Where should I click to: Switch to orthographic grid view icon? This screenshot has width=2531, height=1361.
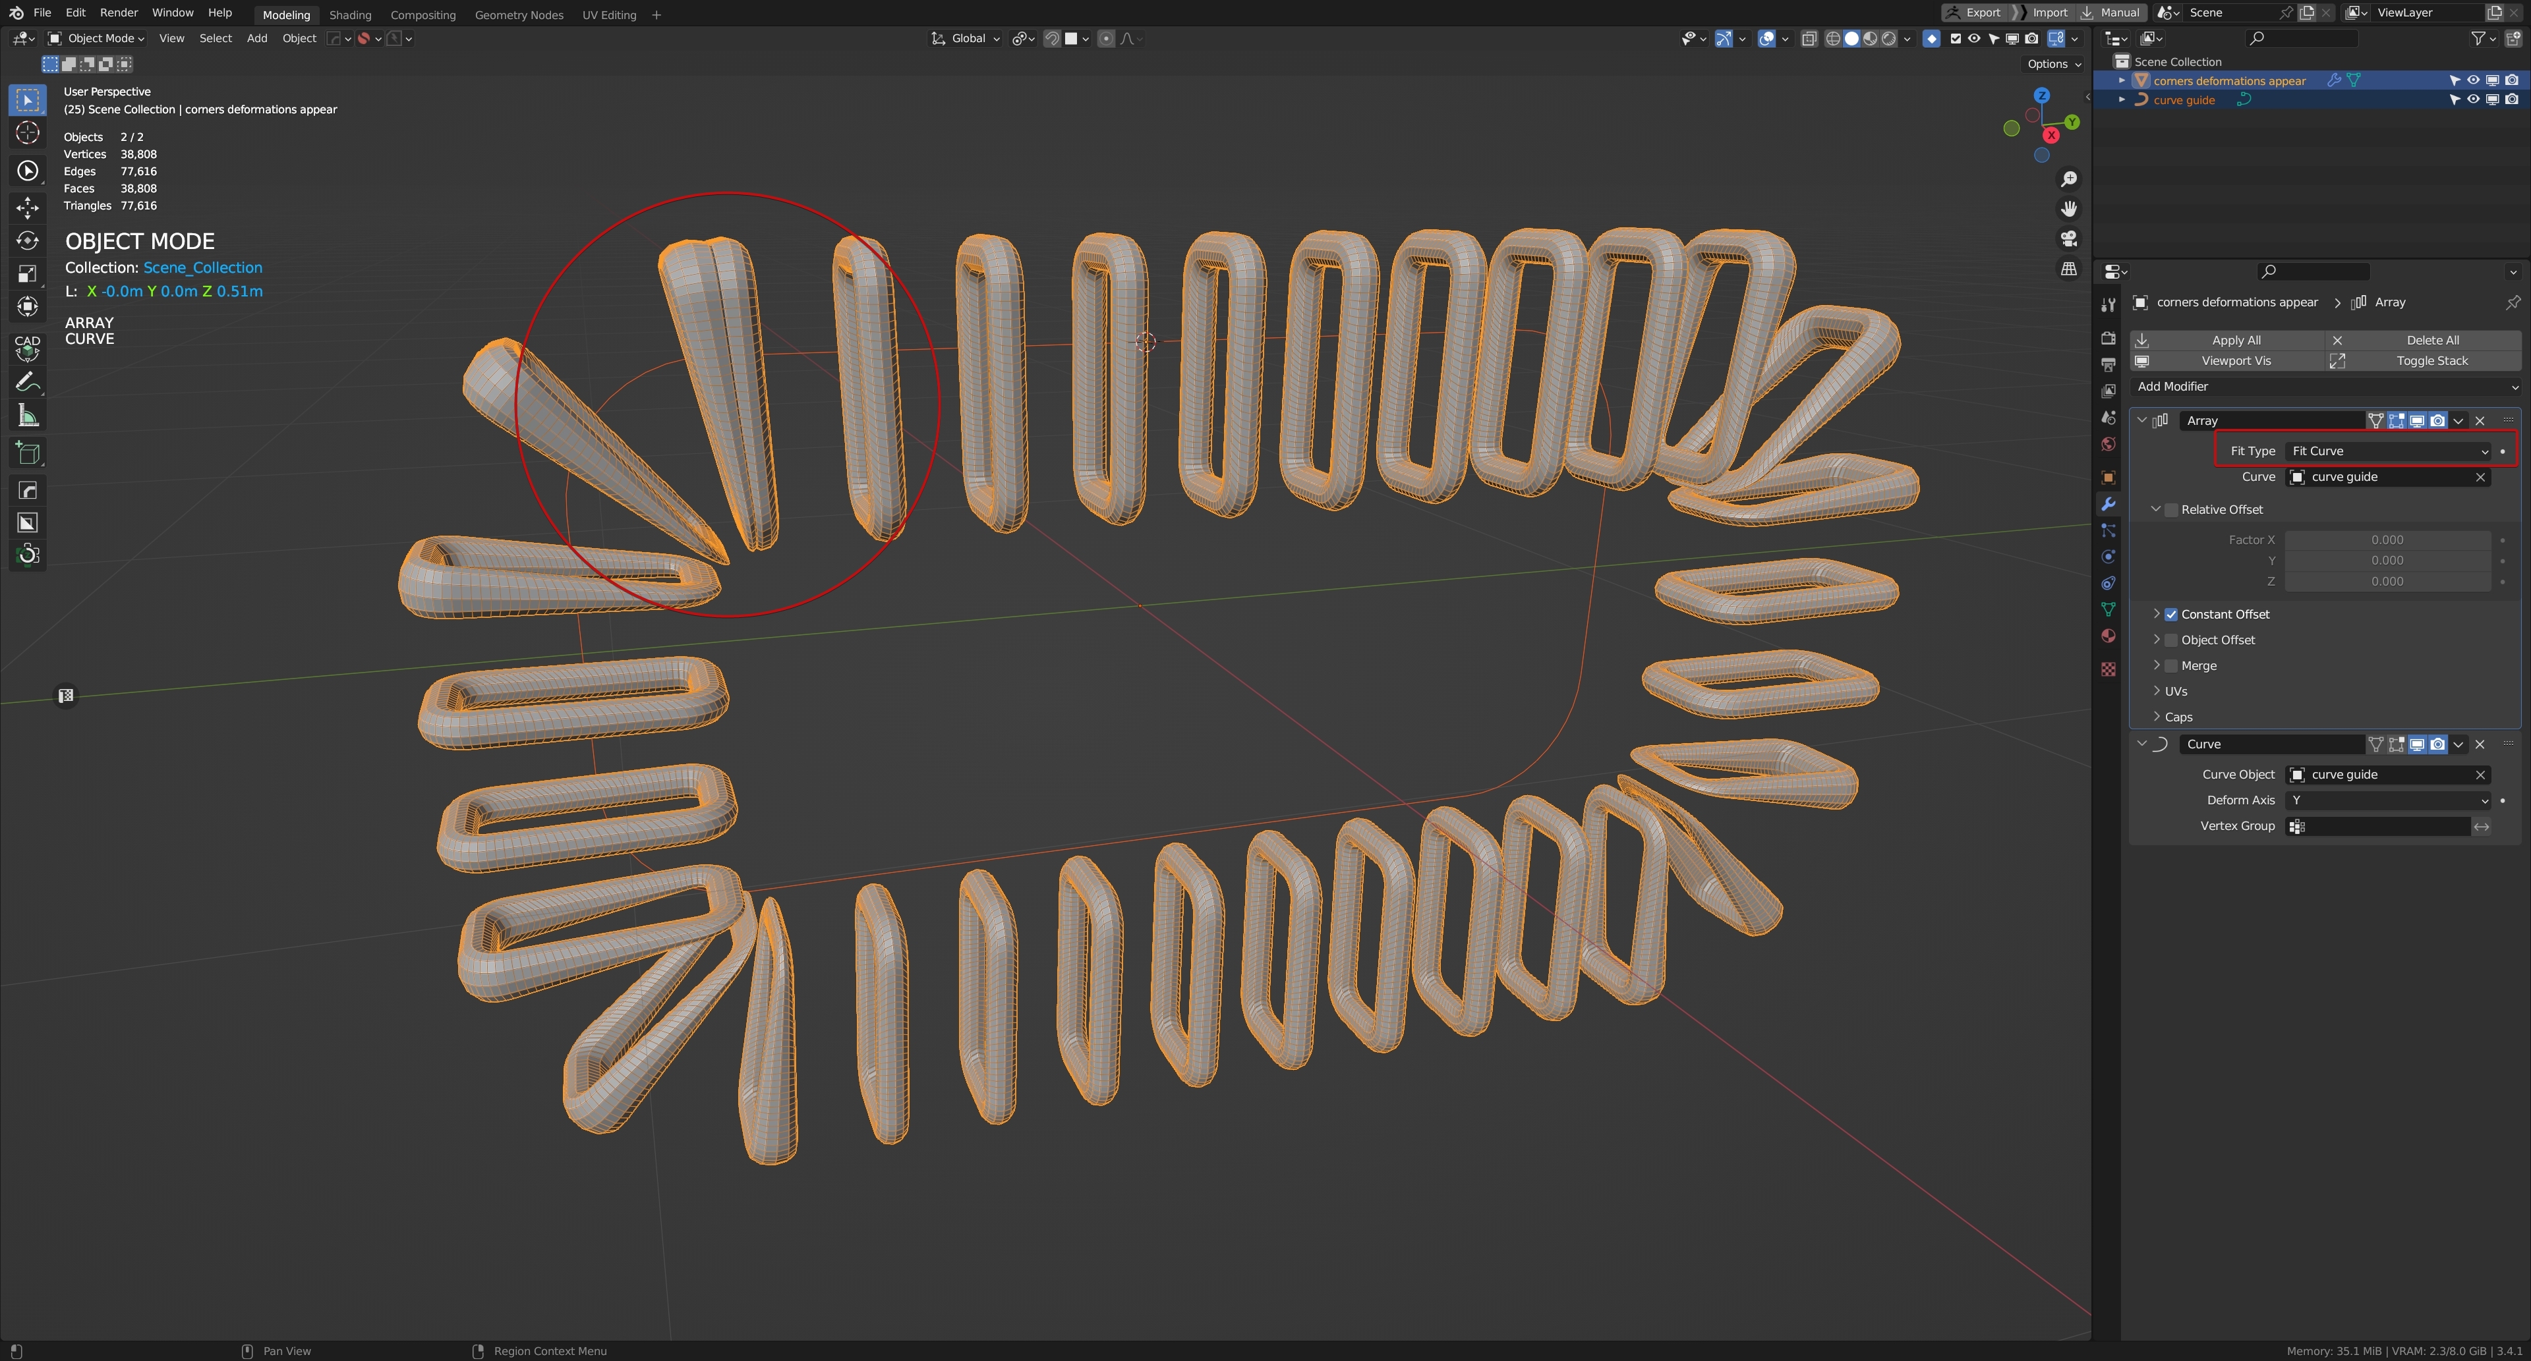pos(2068,268)
